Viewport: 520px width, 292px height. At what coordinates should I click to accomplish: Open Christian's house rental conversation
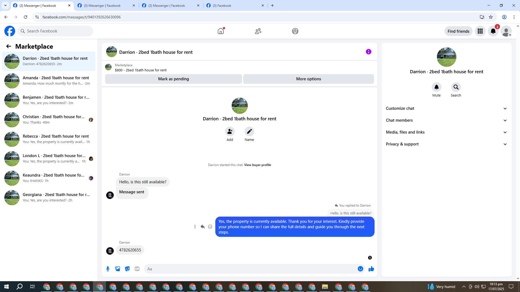(x=49, y=120)
